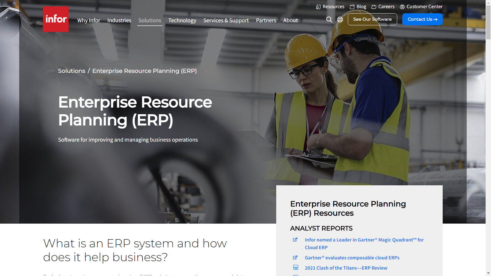Click the scrollbar up arrow
The height and width of the screenshot is (276, 491).
pos(488,2)
